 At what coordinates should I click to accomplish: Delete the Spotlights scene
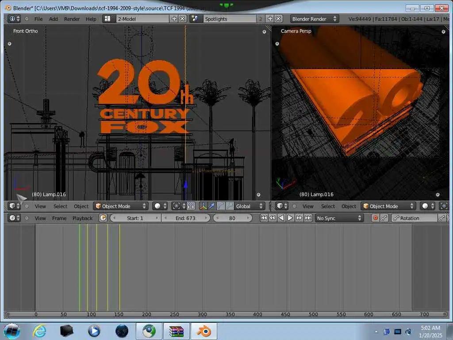pos(278,19)
